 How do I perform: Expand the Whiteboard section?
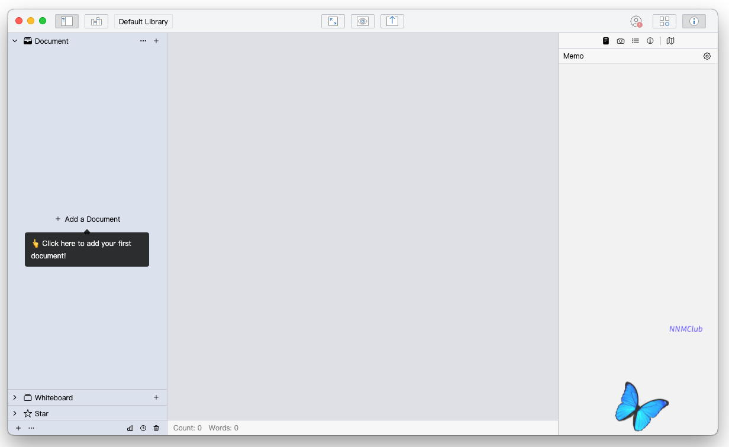[15, 397]
